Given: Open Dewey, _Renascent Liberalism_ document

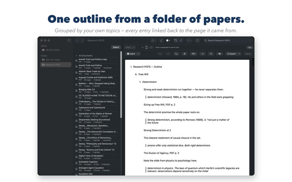Looking at the screenshot, I should click(x=96, y=127).
